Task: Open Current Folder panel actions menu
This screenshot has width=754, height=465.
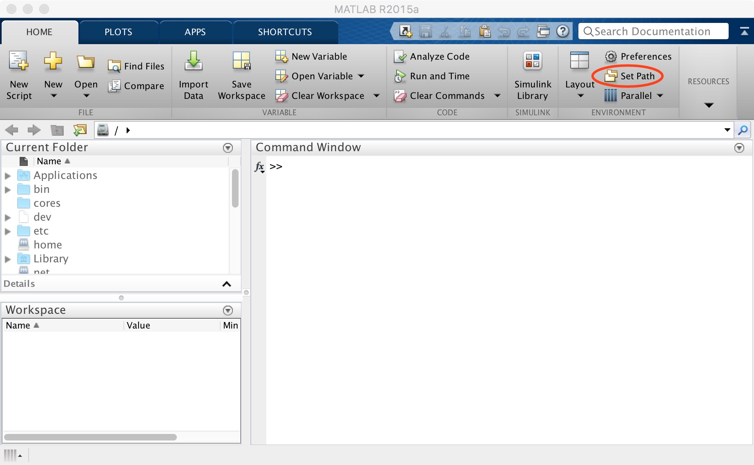Action: tap(228, 148)
